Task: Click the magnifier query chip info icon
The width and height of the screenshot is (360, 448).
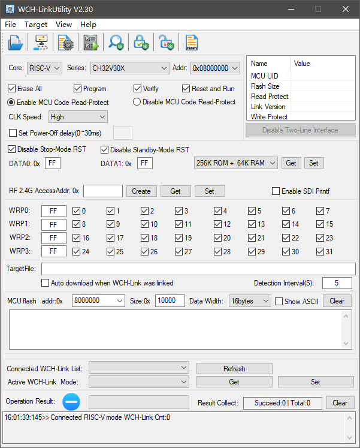Action: click(116, 43)
